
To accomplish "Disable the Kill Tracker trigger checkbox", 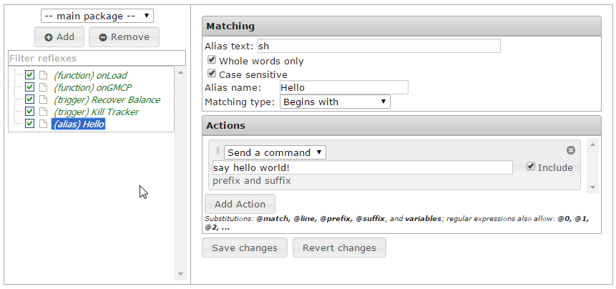I will point(29,112).
